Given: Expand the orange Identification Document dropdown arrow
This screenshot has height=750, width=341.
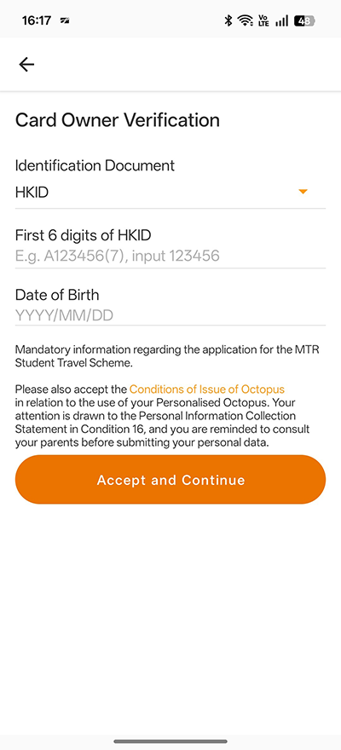Looking at the screenshot, I should click(303, 192).
